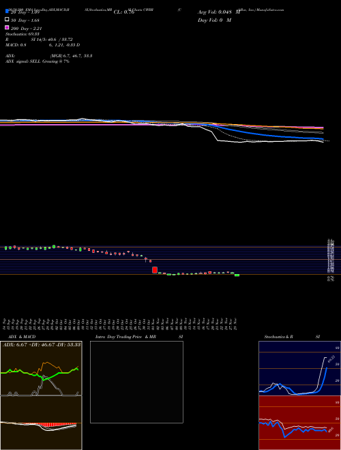Open the red RSI chart panel
Viewport: 341px width, 450px height.
click(x=299, y=423)
